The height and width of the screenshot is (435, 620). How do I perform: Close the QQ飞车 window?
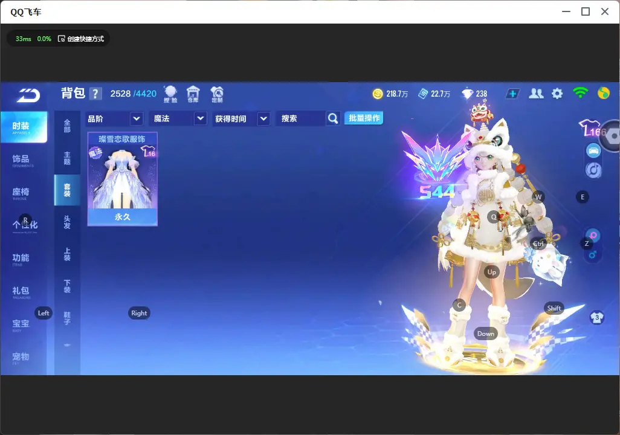(x=605, y=12)
